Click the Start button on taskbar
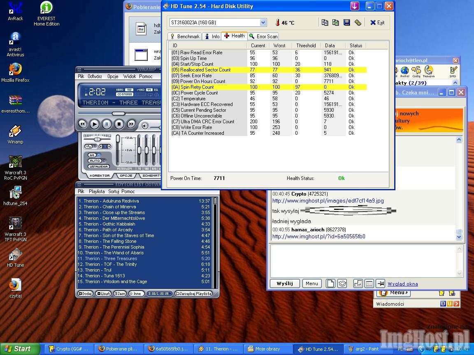 click(x=20, y=349)
